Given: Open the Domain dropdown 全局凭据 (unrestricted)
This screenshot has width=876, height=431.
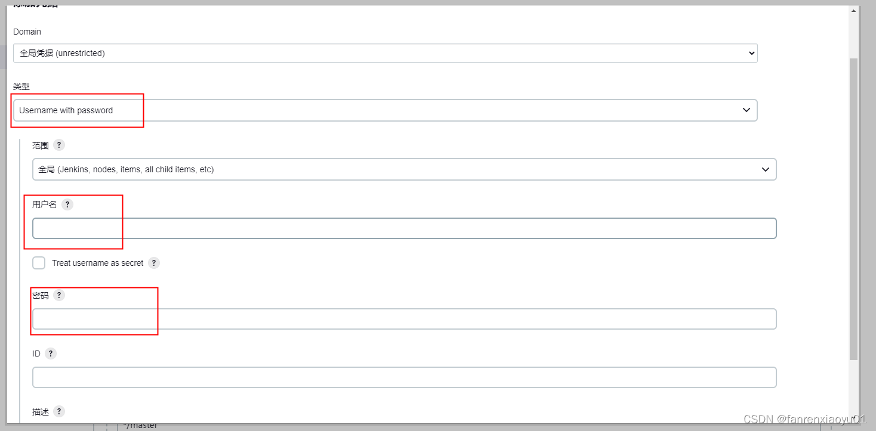Looking at the screenshot, I should tap(385, 53).
